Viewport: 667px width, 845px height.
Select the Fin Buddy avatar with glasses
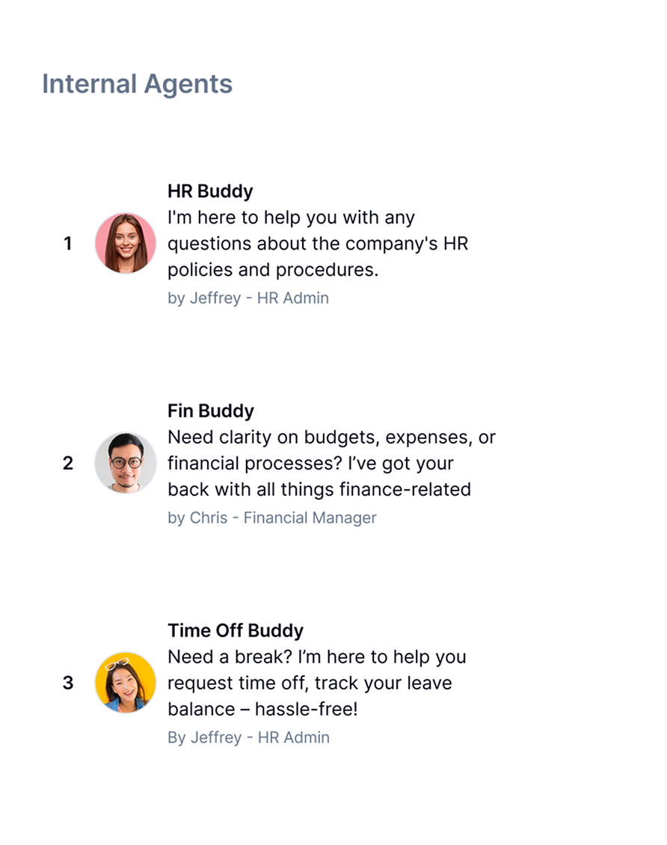click(x=126, y=463)
